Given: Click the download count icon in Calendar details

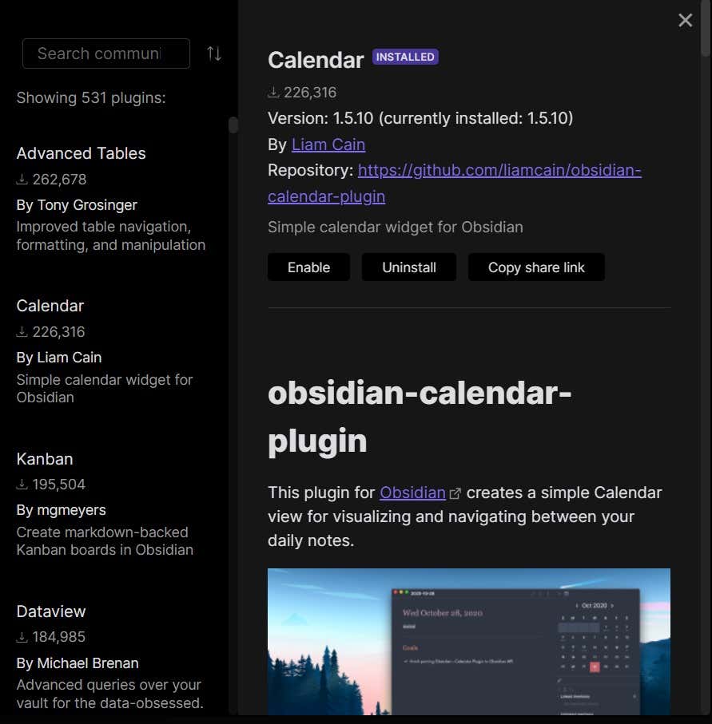Looking at the screenshot, I should coord(274,93).
